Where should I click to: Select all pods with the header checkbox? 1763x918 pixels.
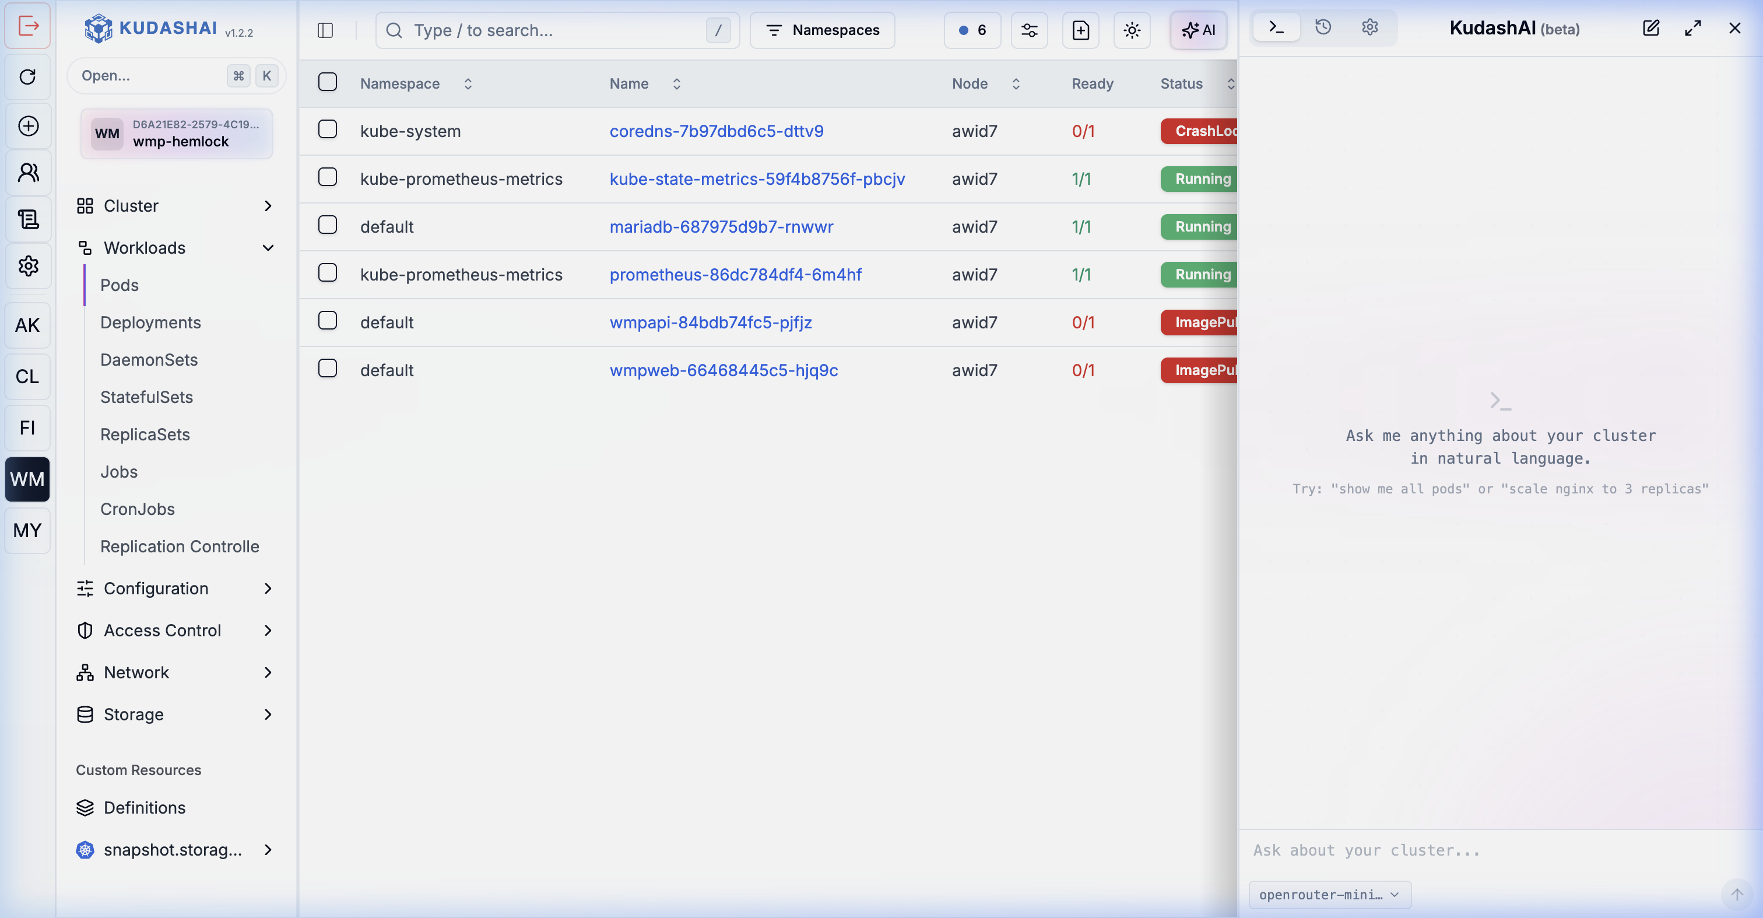point(328,82)
